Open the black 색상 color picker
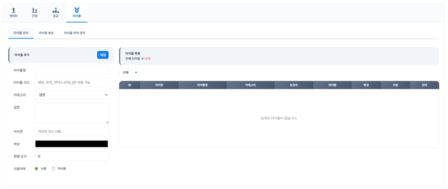Screen dimensions: 448x189 tap(71, 144)
